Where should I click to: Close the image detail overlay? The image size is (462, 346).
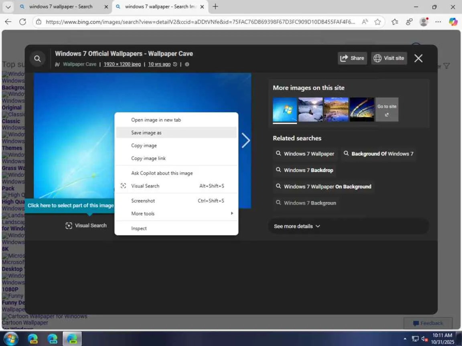pos(418,58)
